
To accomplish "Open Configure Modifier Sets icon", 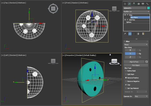I will point(143,34).
